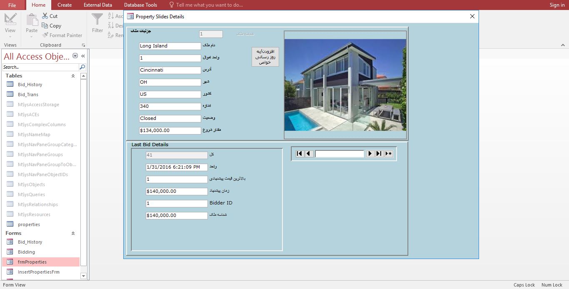Collapse the Forms group

tap(73, 233)
